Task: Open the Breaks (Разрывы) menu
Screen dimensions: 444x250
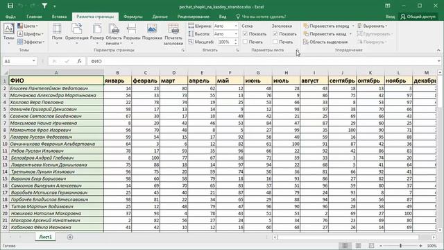Action: pyautogui.click(x=132, y=34)
